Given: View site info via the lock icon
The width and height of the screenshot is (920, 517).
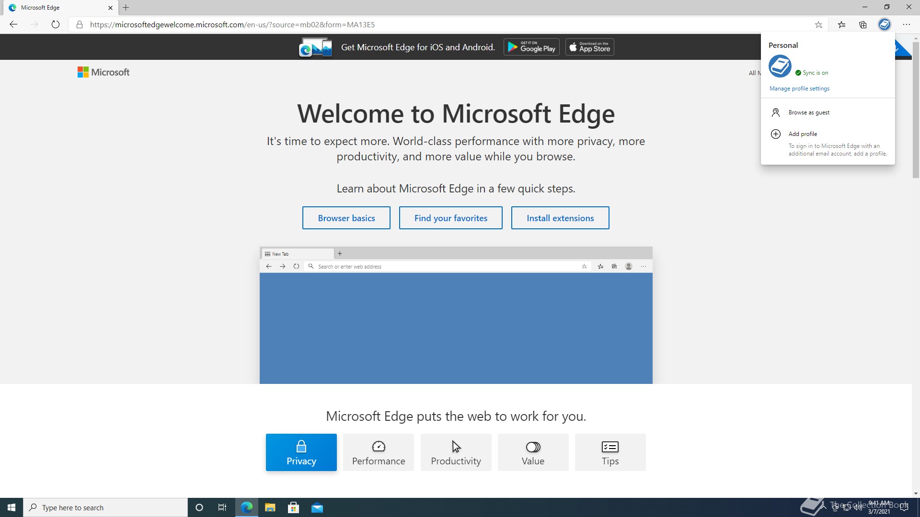Looking at the screenshot, I should tap(80, 24).
